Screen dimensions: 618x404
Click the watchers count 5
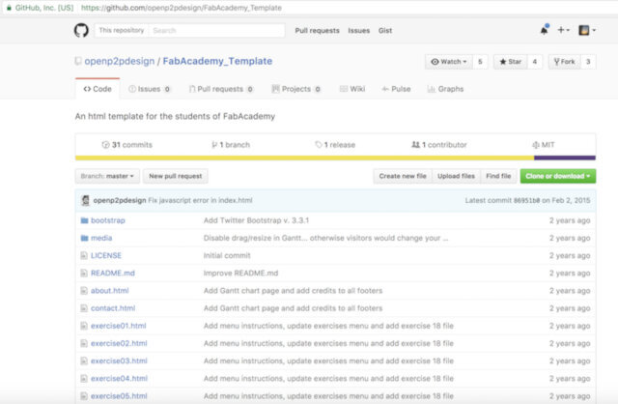[480, 62]
